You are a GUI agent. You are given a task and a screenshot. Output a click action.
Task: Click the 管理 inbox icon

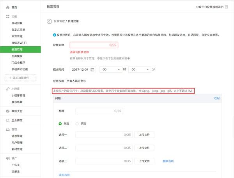8,129
